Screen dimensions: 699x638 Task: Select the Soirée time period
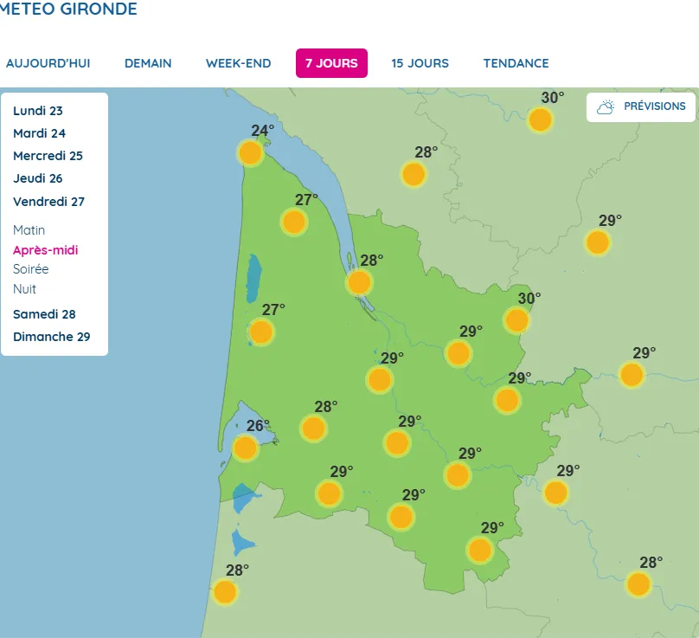(x=31, y=269)
